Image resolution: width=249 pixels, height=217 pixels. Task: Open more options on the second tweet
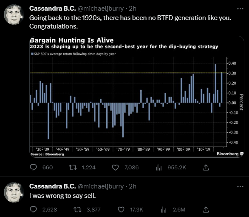click(240, 186)
